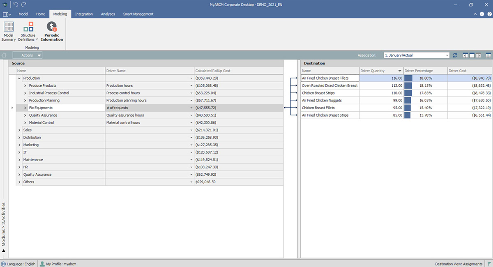
Task: Open driver name dropdown in Fix Equipments row
Action: (191, 108)
